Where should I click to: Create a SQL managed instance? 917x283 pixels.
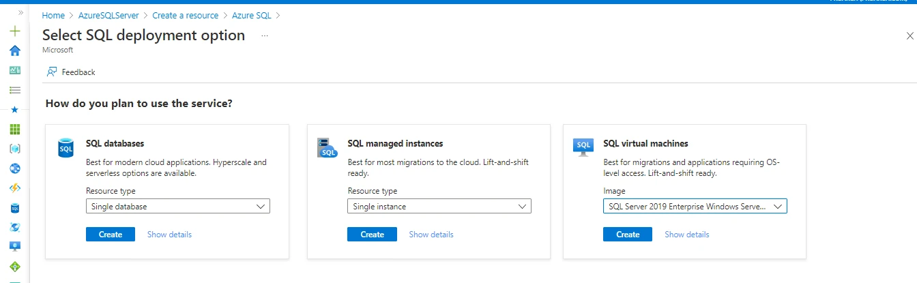(372, 234)
